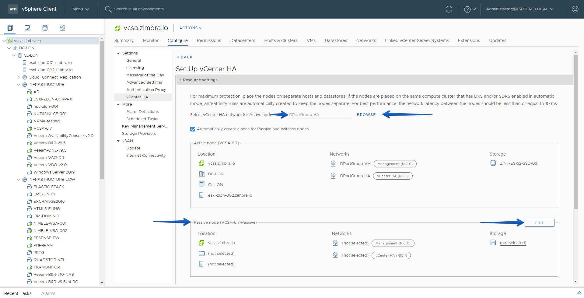
Task: Go BACK from Set Up vCenter HA
Action: 185,57
